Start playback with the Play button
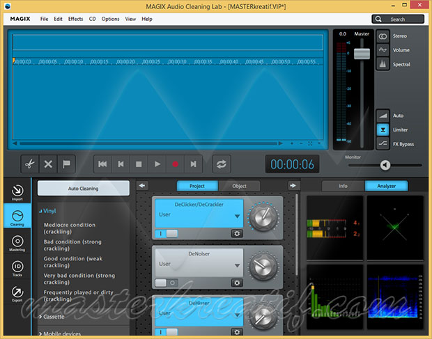The height and width of the screenshot is (339, 432). point(157,164)
